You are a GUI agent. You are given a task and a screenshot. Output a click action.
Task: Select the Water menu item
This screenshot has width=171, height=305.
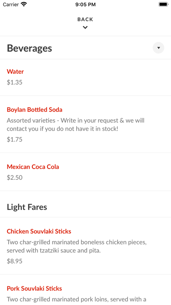85,77
